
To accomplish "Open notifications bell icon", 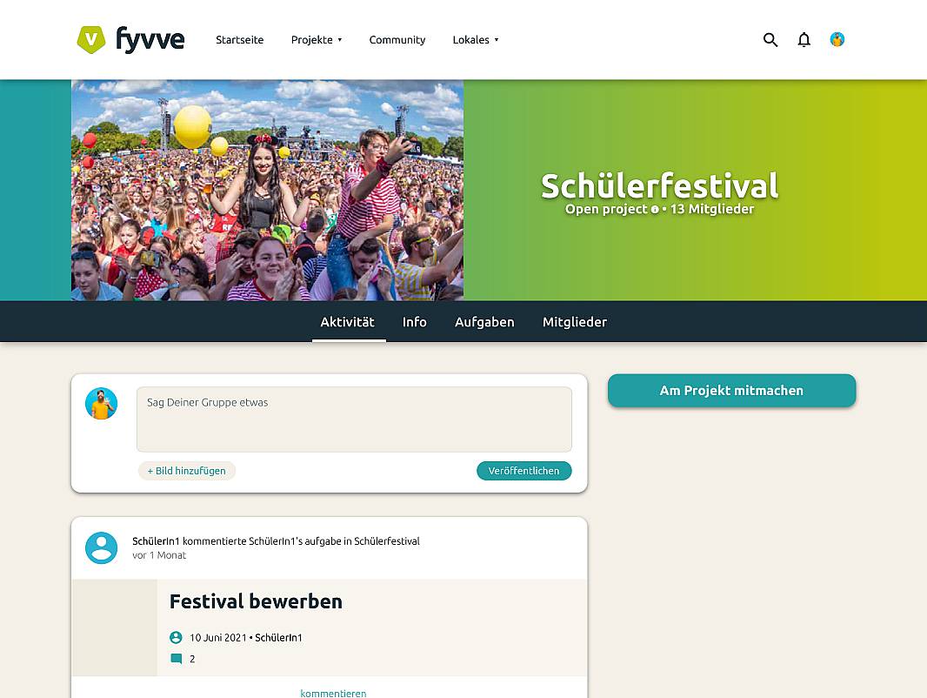I will [x=804, y=40].
